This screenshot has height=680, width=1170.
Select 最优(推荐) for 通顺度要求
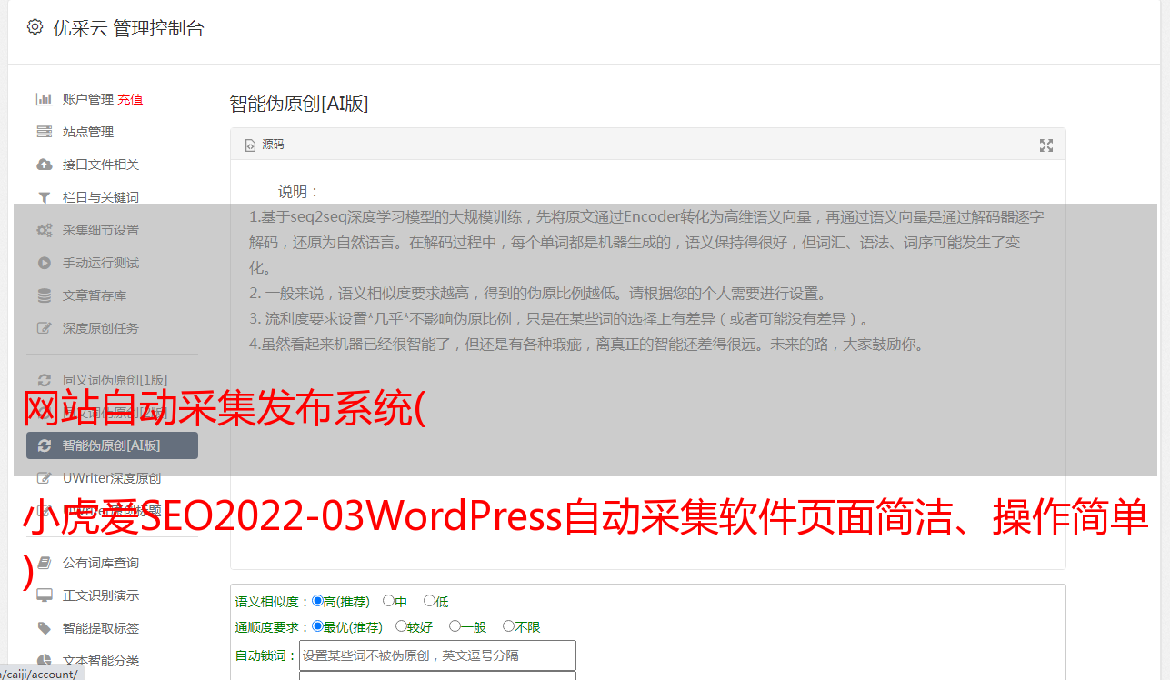[x=317, y=626]
